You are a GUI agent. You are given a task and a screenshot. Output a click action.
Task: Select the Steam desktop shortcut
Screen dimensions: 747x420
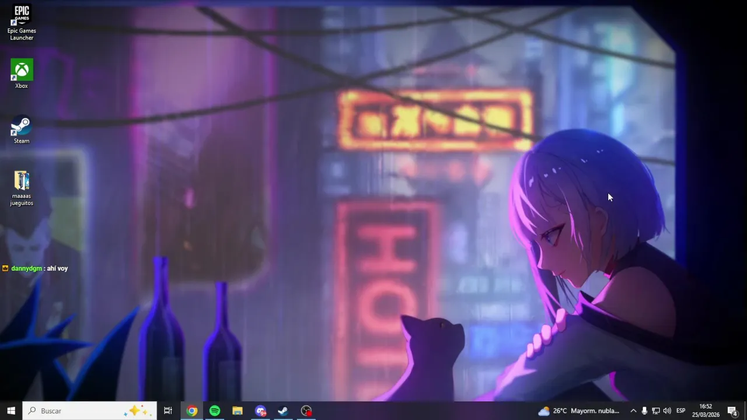(x=22, y=129)
